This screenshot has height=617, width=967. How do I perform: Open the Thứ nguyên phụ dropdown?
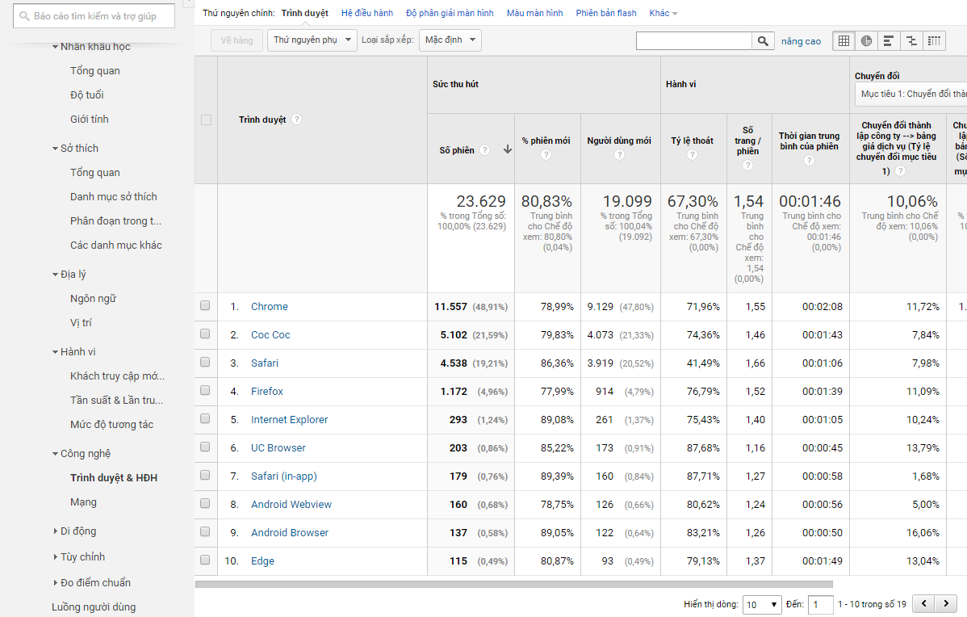coord(312,40)
